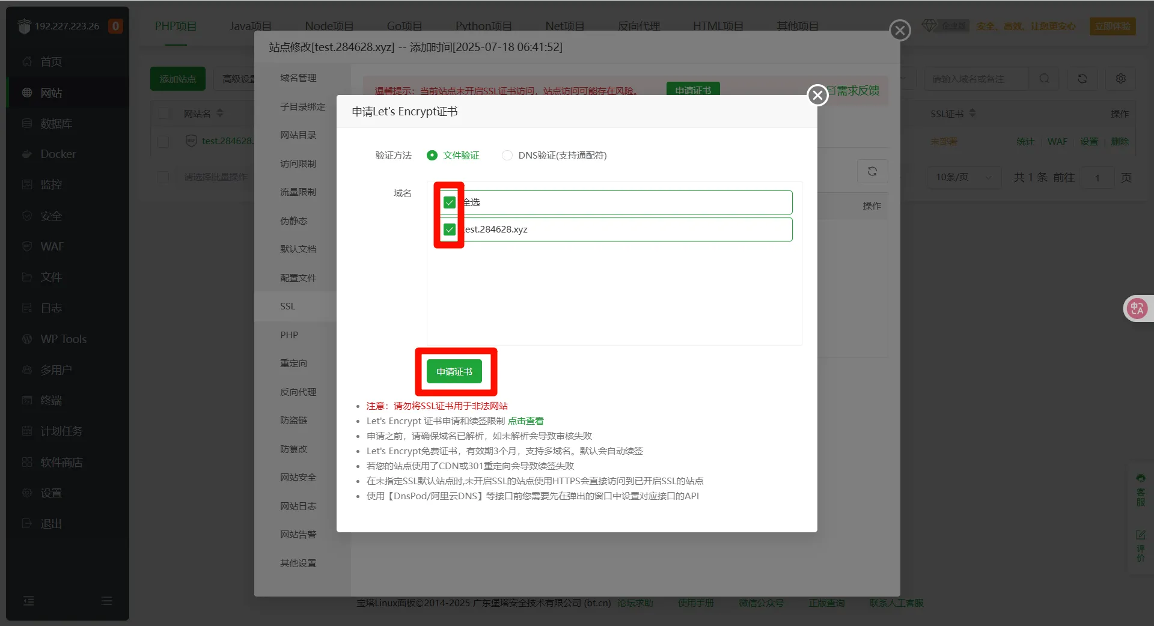Screen dimensions: 1154x626
Task: Select DNS验证 radio option
Action: 507,156
